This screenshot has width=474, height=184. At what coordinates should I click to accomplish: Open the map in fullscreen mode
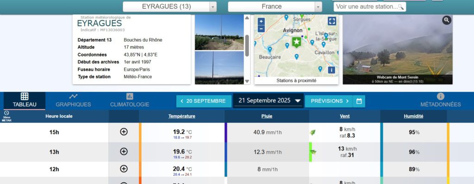coord(331,21)
